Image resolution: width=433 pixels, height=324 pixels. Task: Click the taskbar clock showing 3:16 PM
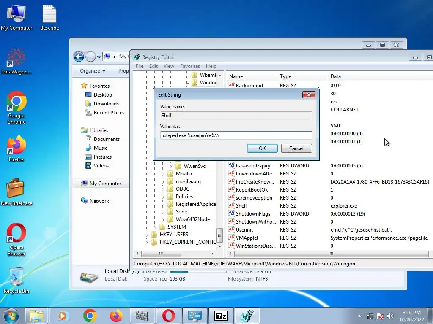(x=411, y=316)
